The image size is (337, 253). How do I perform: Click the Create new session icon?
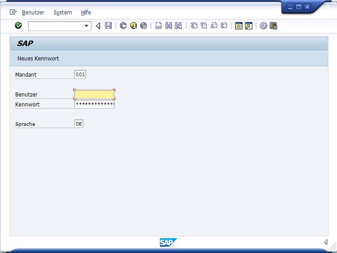[239, 26]
